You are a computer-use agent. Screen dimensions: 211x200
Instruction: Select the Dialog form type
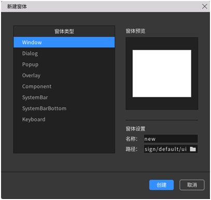pos(64,53)
